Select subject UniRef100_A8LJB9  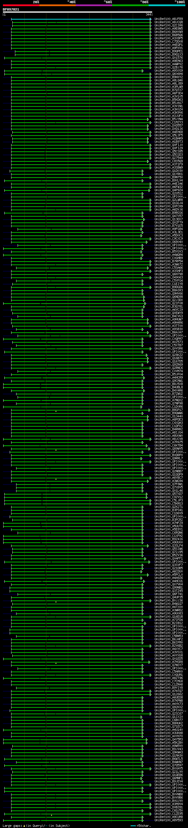pyautogui.click(x=169, y=84)
